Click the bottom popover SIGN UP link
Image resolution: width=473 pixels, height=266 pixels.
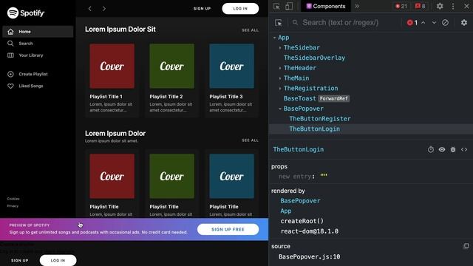pos(20,260)
